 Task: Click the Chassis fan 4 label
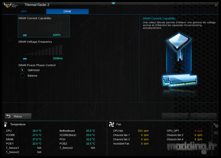(x=175, y=139)
